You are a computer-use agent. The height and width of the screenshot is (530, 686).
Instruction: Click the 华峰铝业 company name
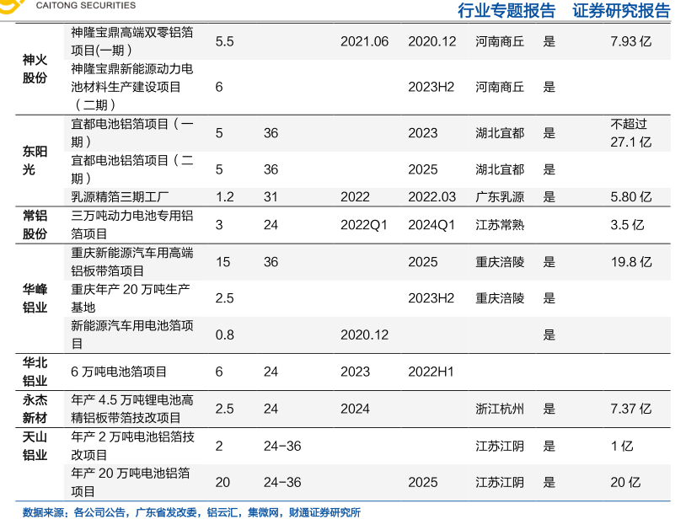coord(35,298)
